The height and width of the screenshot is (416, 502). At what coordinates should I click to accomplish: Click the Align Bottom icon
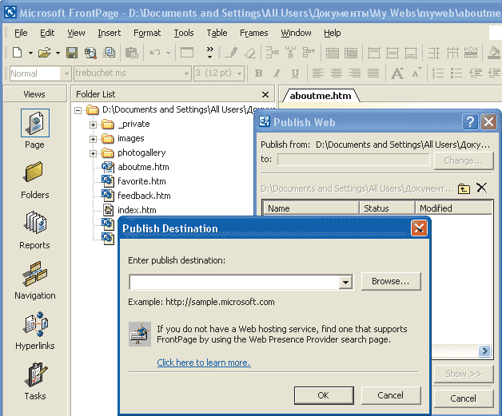tap(411, 53)
